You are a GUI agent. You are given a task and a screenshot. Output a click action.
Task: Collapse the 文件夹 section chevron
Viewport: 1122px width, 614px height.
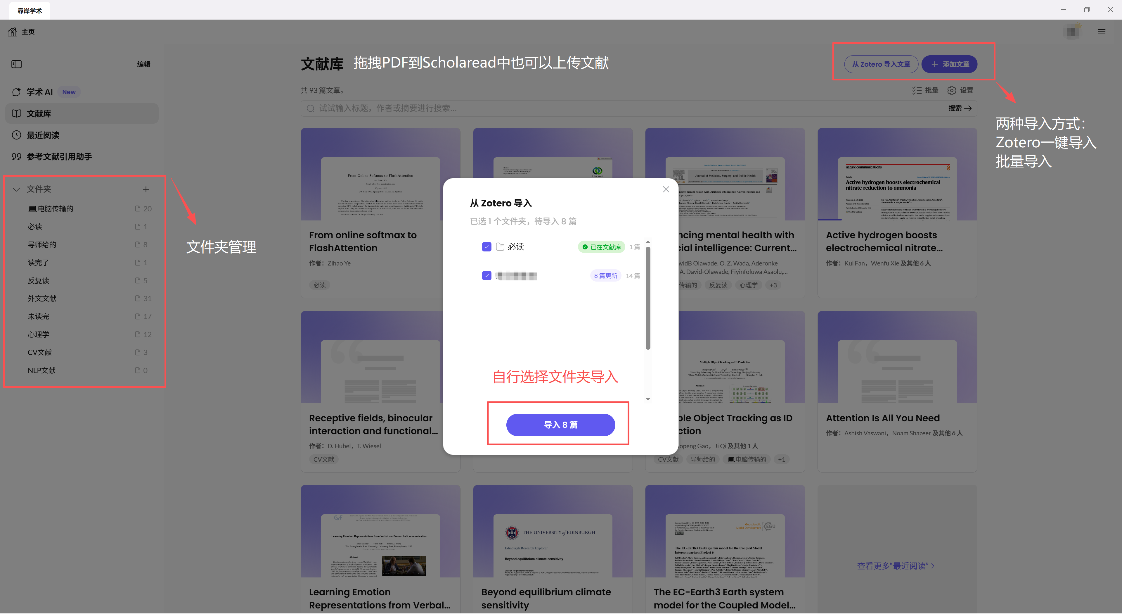16,189
